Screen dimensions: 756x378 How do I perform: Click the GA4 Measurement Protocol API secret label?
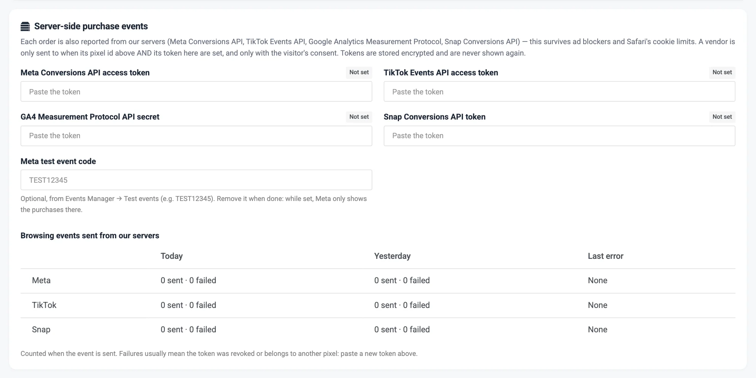[x=90, y=117]
